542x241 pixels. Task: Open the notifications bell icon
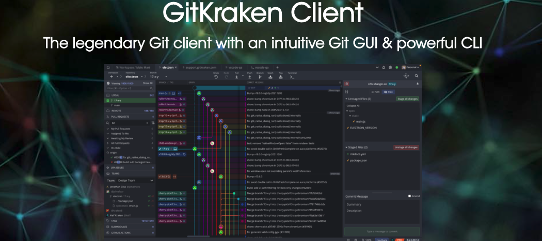[x=384, y=68]
